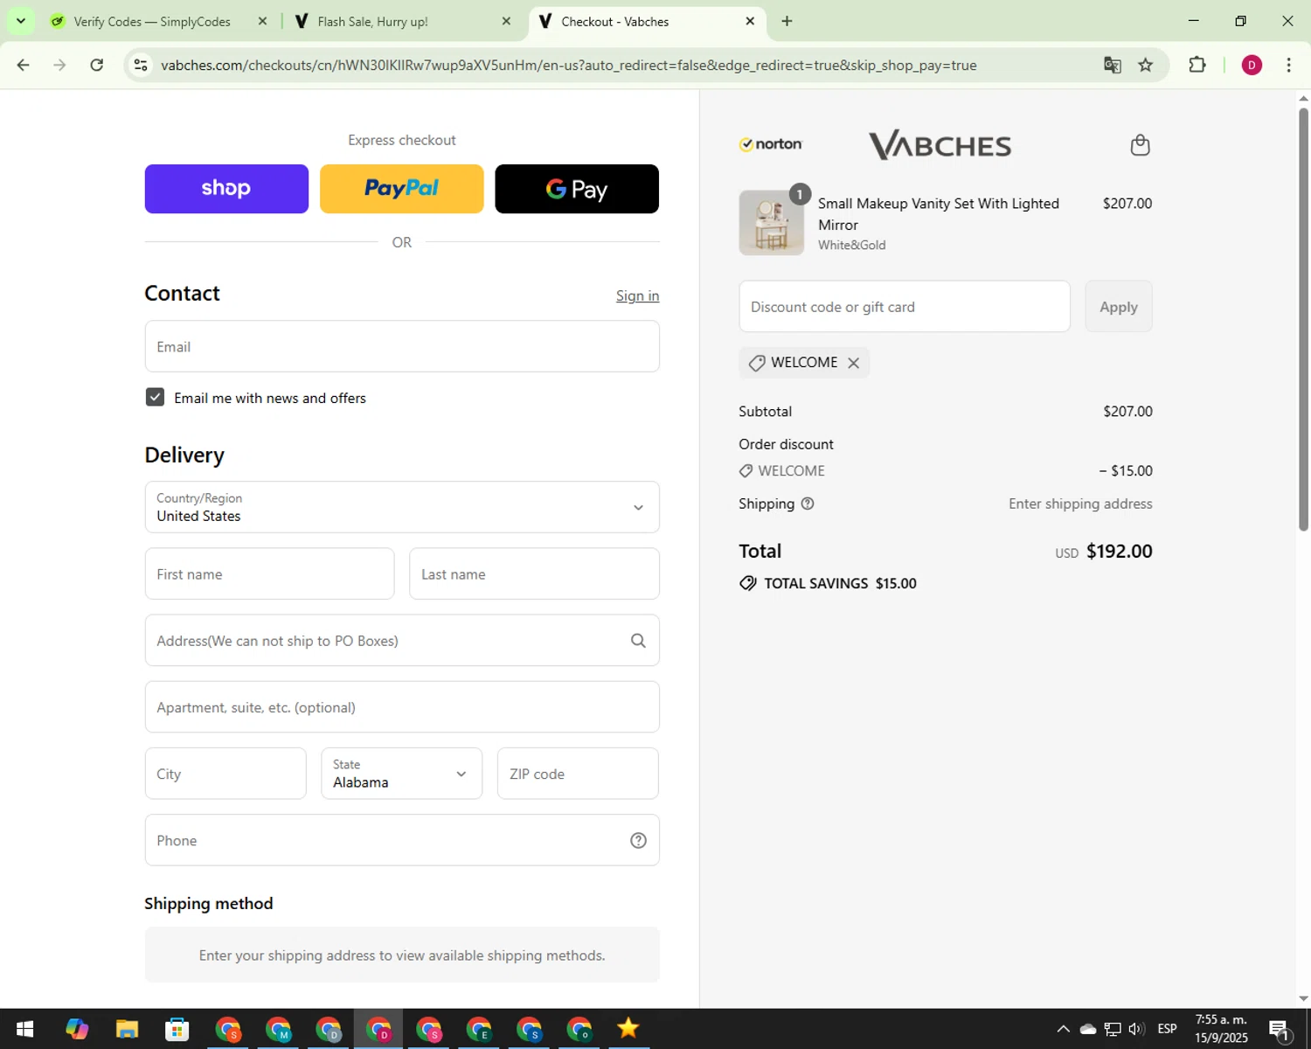
Task: Click the phone field help icon
Action: [639, 840]
